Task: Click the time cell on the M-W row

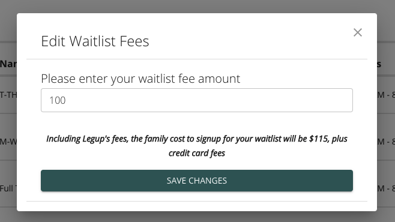Action: pos(386,142)
